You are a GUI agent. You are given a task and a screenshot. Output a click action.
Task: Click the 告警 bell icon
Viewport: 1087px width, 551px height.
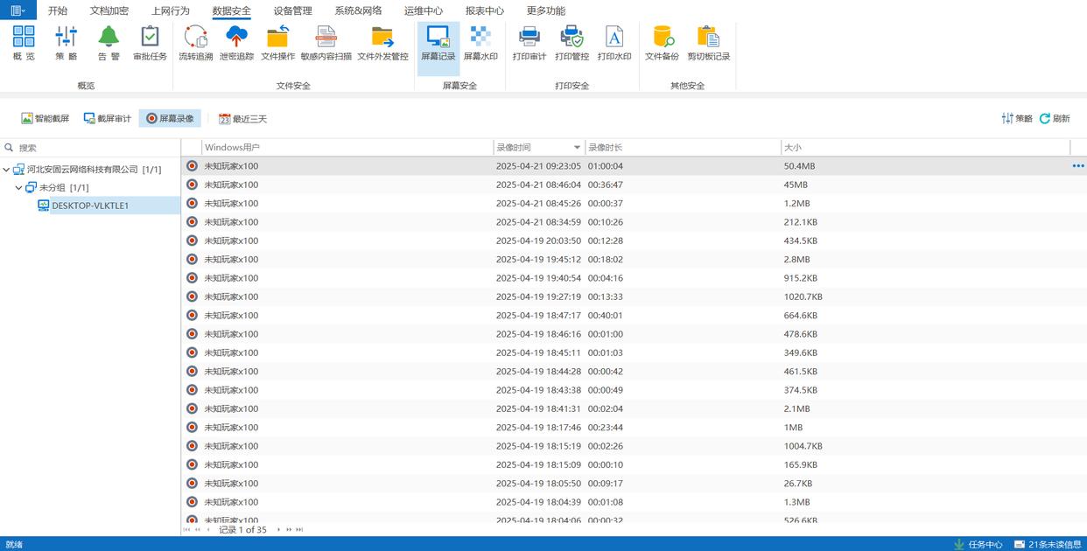tap(109, 43)
